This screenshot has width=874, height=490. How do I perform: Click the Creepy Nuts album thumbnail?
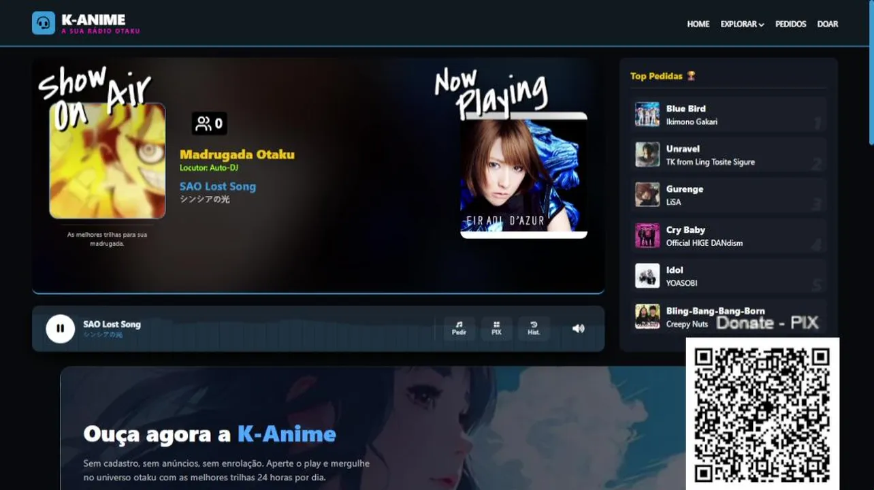point(647,316)
